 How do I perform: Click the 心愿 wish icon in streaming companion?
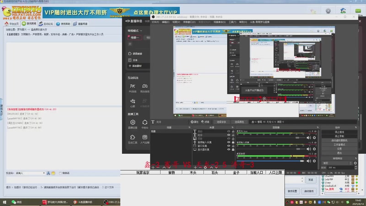pyautogui.click(x=133, y=101)
